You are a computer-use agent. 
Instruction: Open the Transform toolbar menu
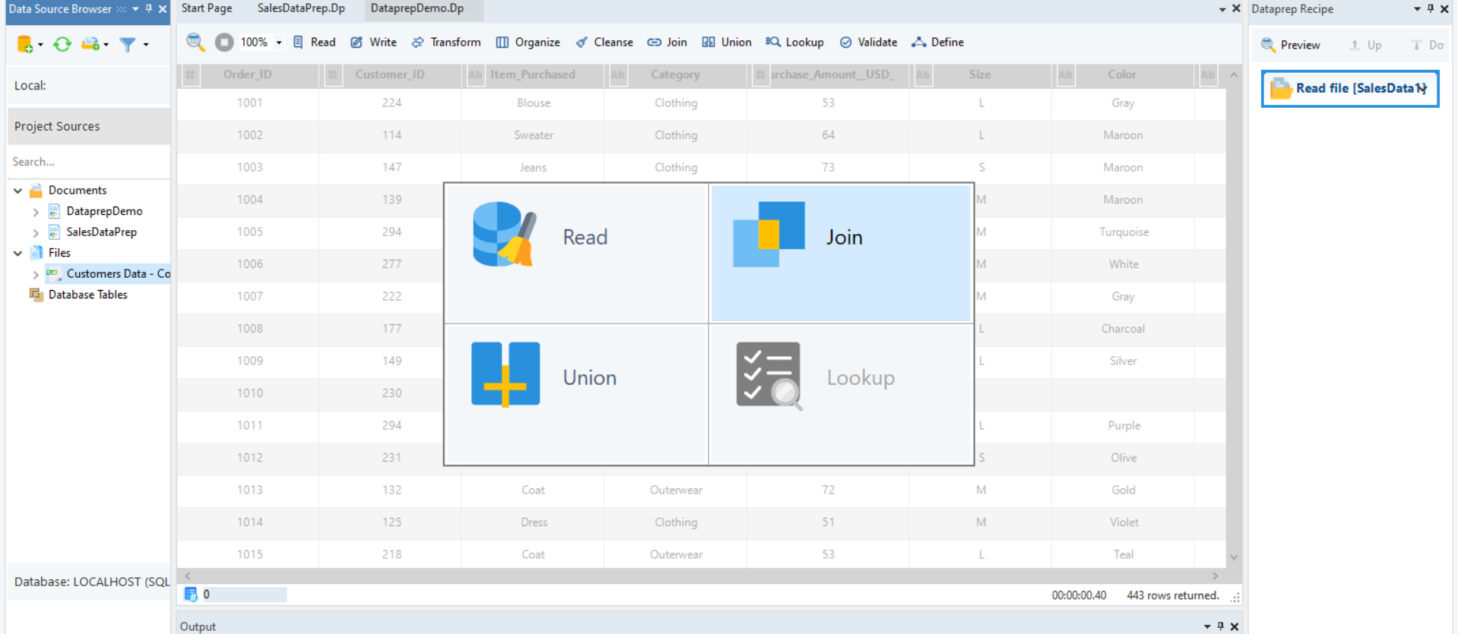point(446,43)
